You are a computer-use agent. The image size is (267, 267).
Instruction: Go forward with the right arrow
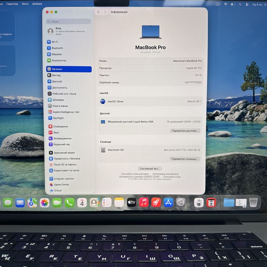105,12
